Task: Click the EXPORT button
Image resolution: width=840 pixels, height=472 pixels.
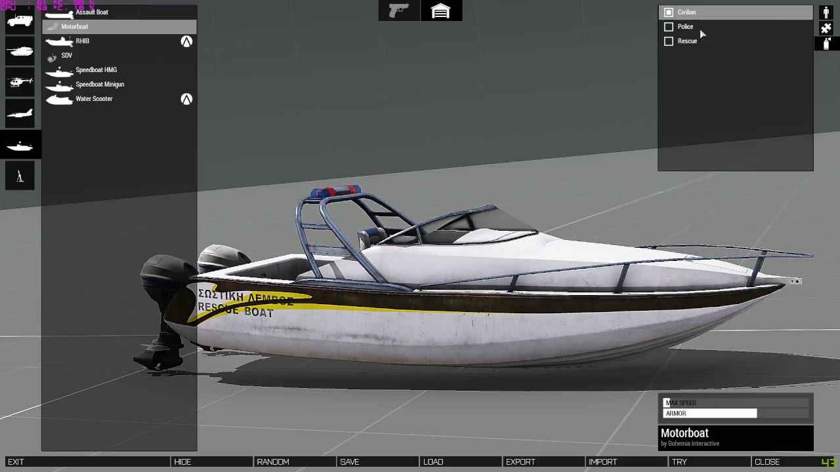Action: click(x=543, y=462)
